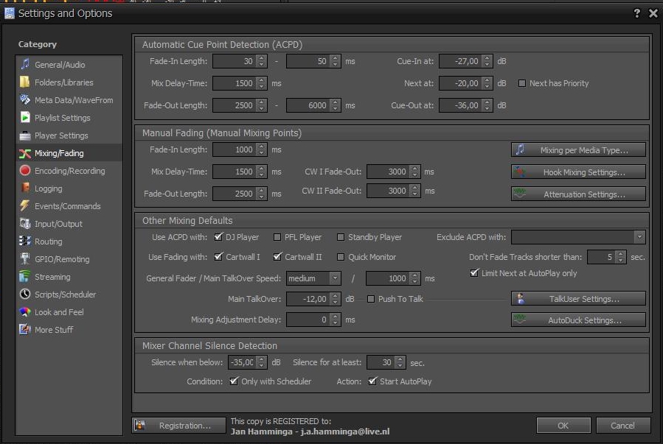The image size is (663, 444).
Task: Click stepper on CW I Fade-Out 3000
Action: click(415, 172)
